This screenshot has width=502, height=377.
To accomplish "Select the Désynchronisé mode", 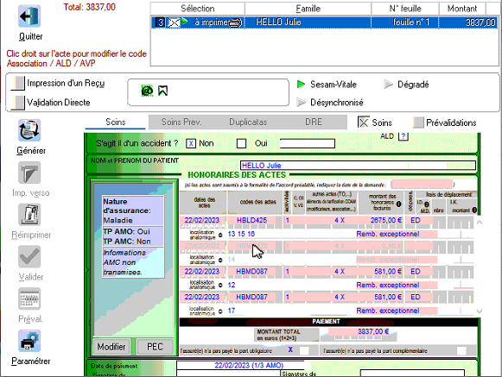I will [330, 103].
